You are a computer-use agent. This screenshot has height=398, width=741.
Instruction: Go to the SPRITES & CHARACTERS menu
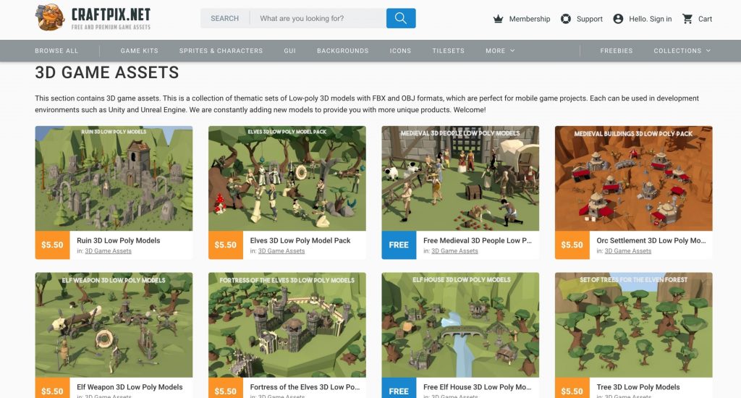point(221,51)
